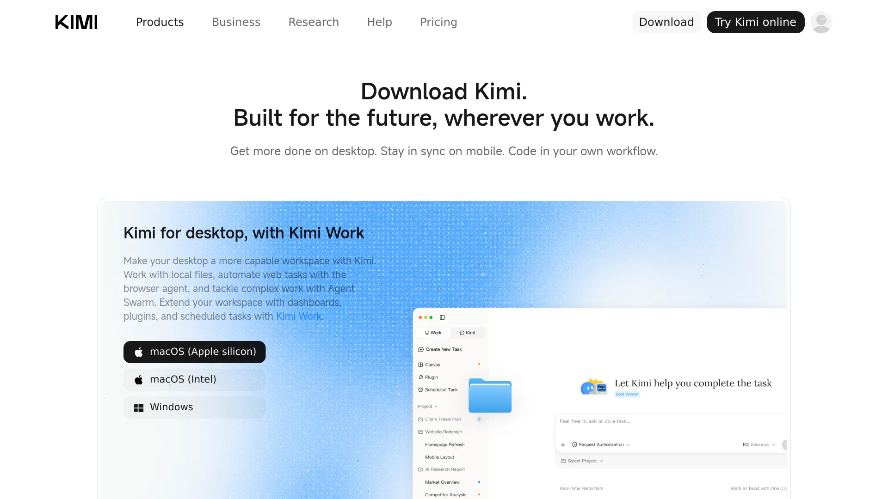Click the Scheduled Task clock icon
The width and height of the screenshot is (888, 499).
[x=420, y=390]
